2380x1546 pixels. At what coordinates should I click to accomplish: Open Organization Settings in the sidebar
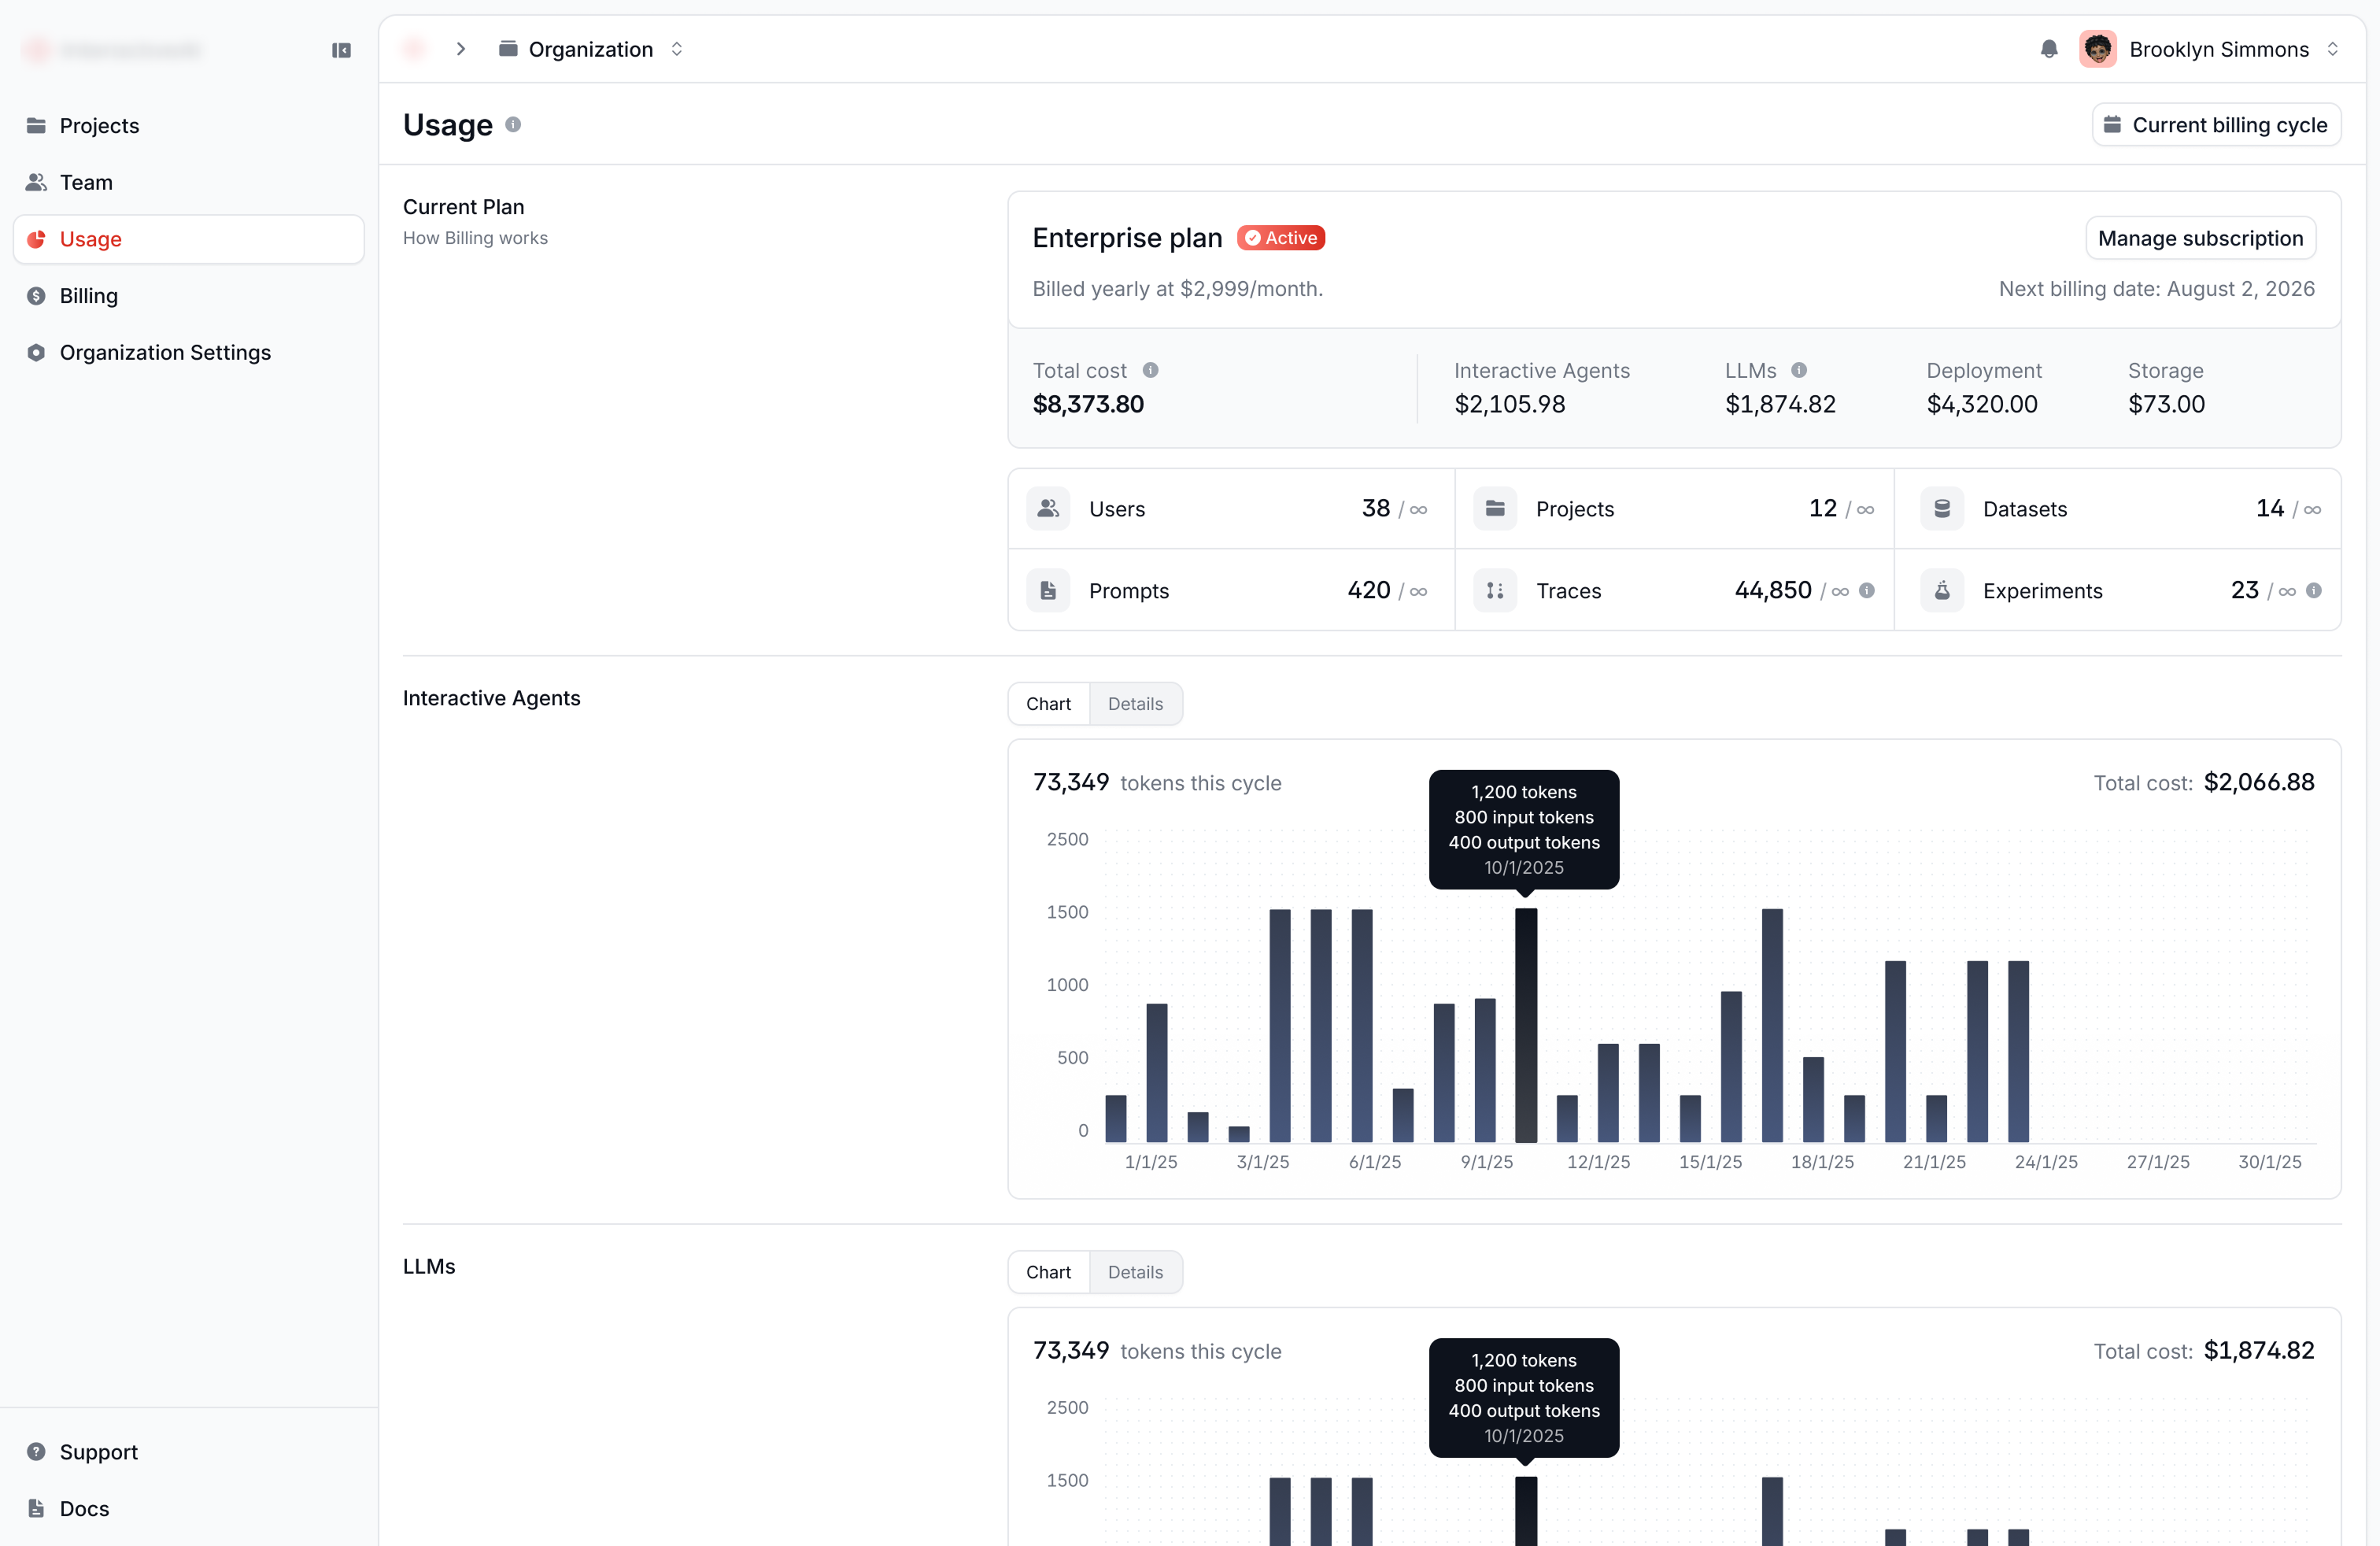(189, 352)
